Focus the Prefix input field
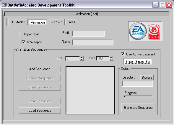This screenshot has width=174, height=125. click(x=88, y=34)
